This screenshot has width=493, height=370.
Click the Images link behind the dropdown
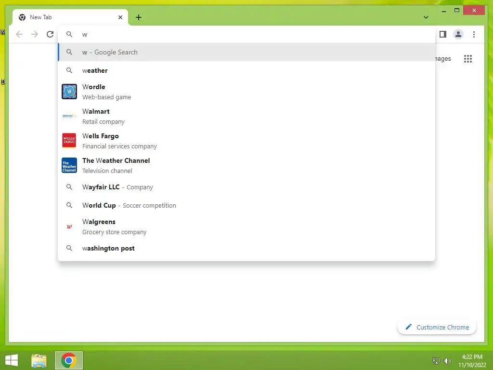pos(443,59)
